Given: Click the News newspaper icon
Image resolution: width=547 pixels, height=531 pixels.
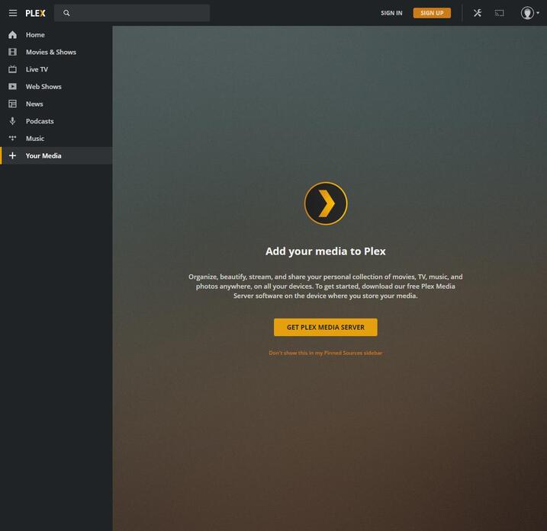Looking at the screenshot, I should click(12, 104).
